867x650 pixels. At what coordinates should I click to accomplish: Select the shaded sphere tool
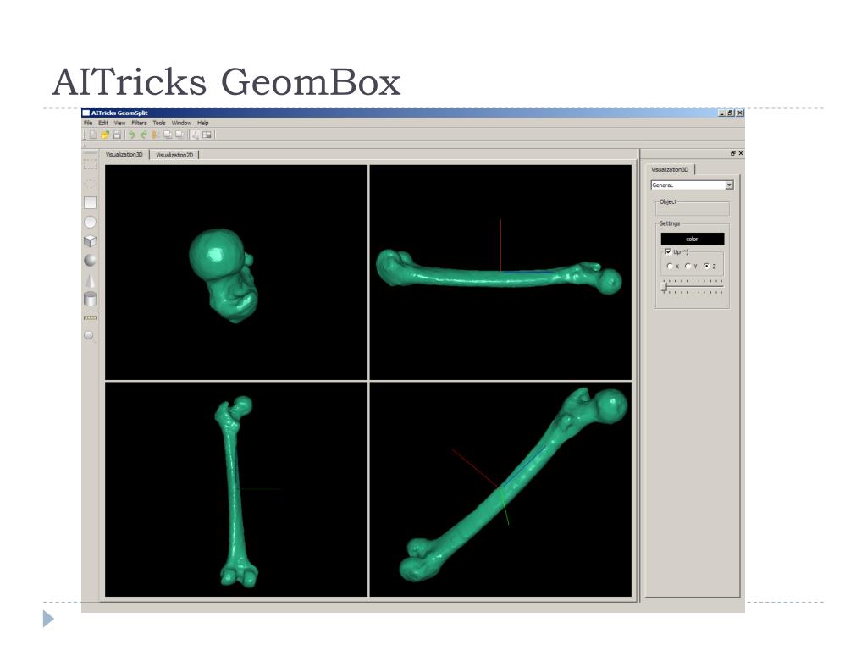click(90, 260)
